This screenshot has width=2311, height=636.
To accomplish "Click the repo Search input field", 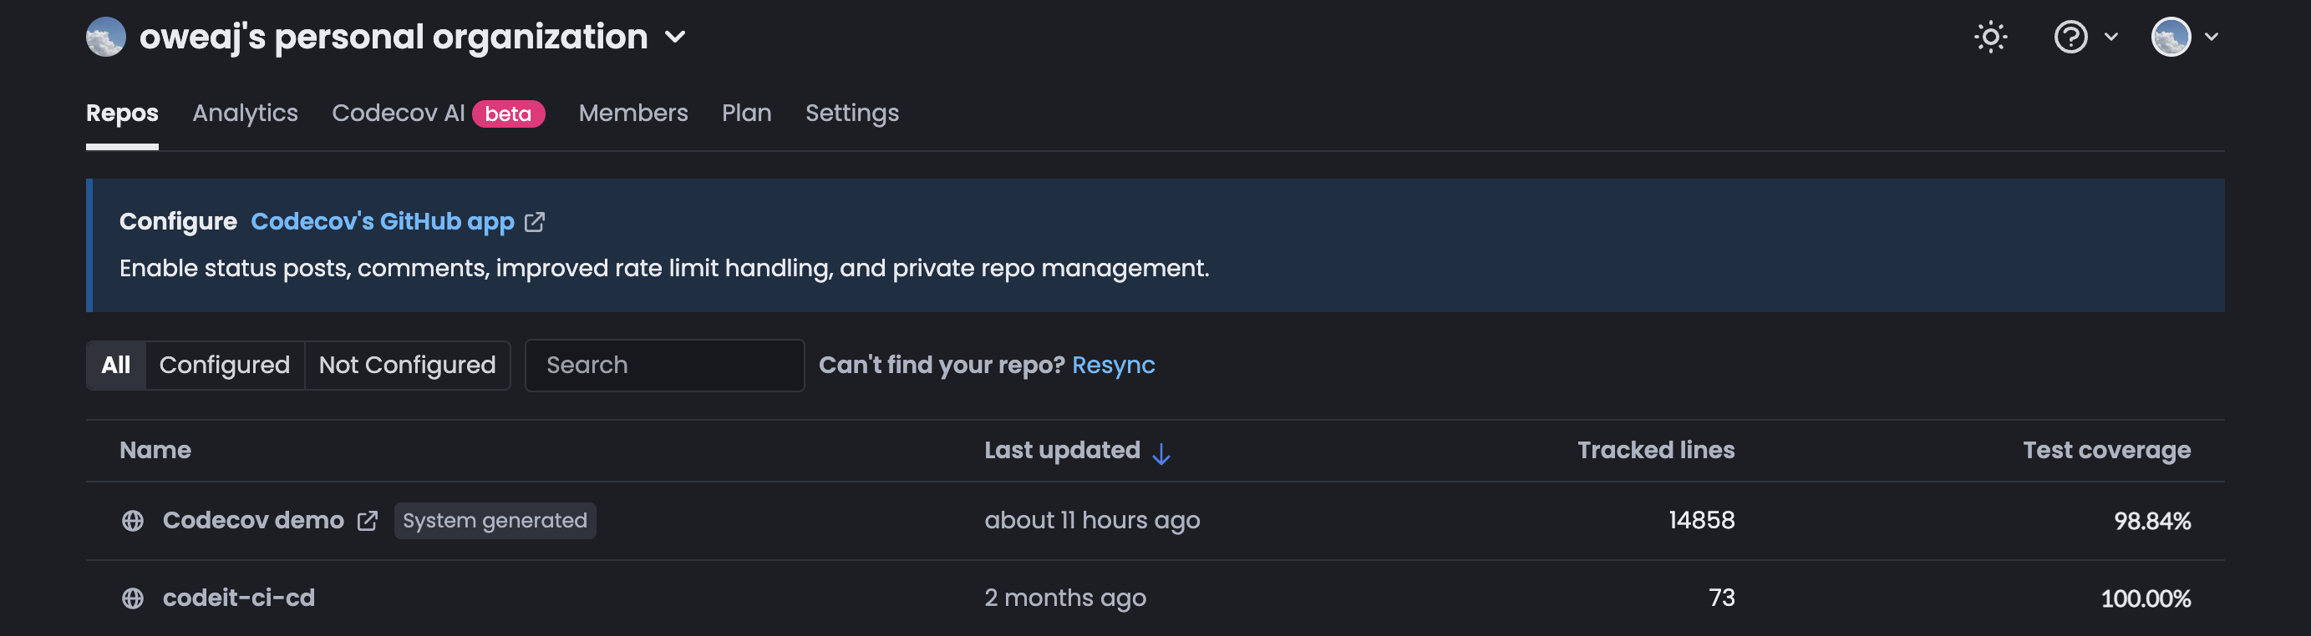I will pyautogui.click(x=664, y=365).
